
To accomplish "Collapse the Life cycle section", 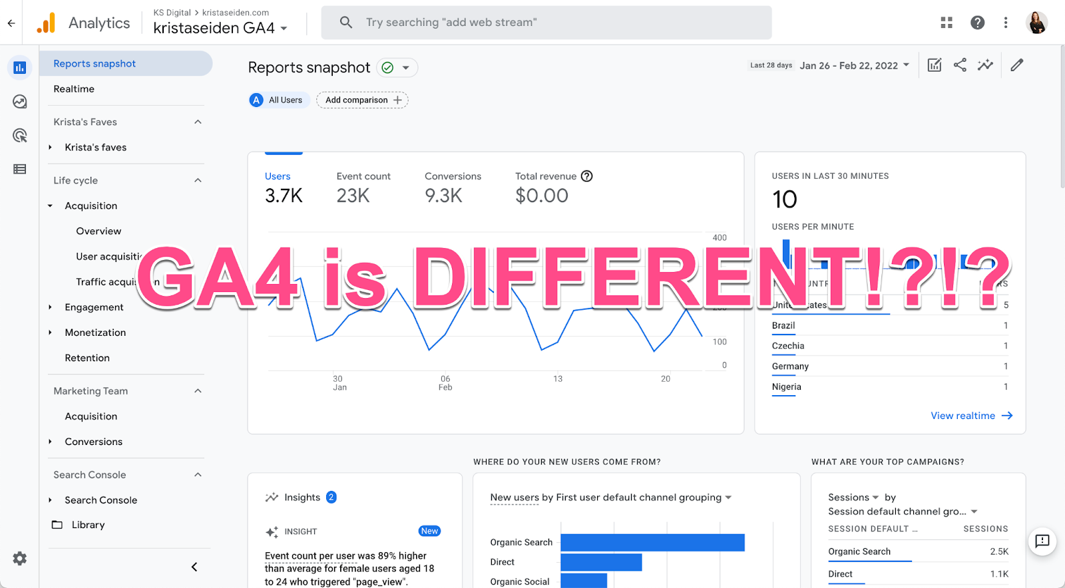I will (x=198, y=180).
